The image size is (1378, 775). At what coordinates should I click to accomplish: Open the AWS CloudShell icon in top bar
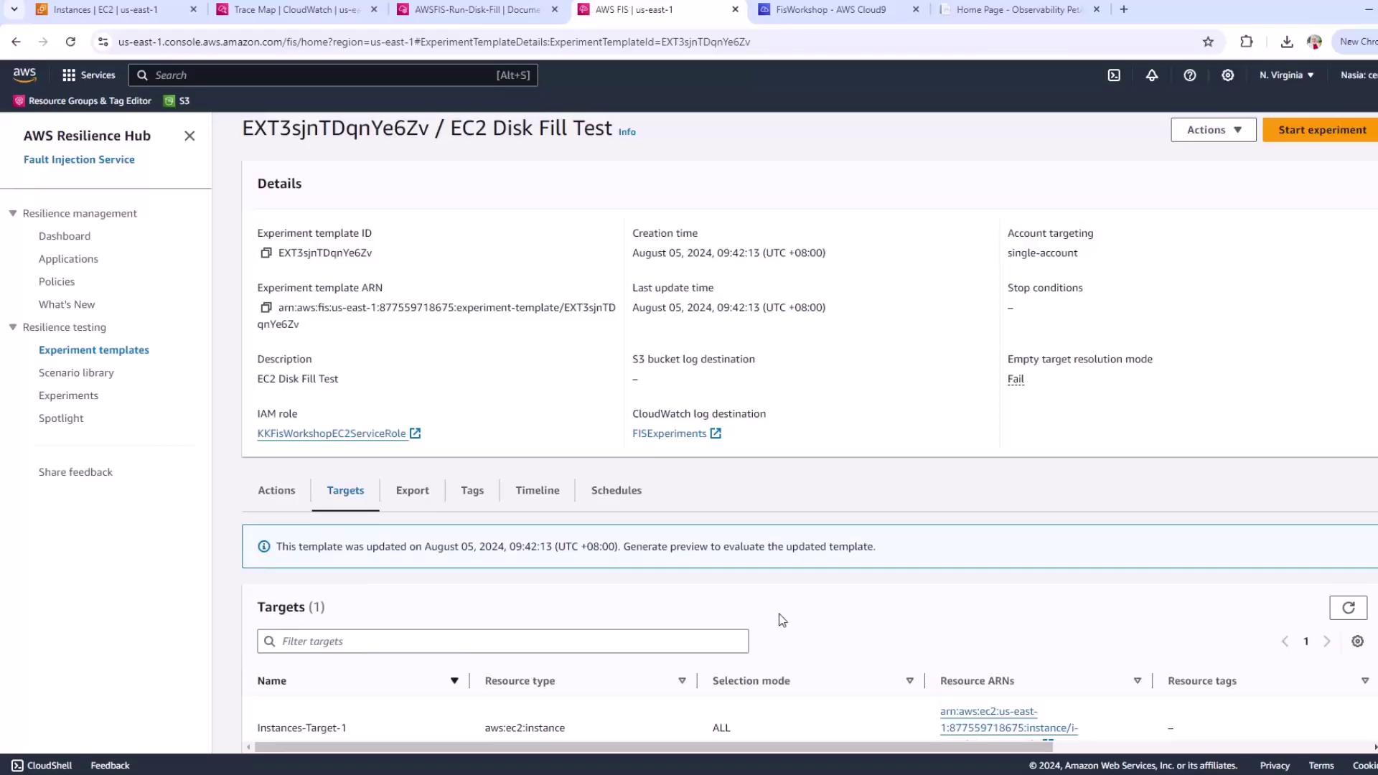[1114, 75]
